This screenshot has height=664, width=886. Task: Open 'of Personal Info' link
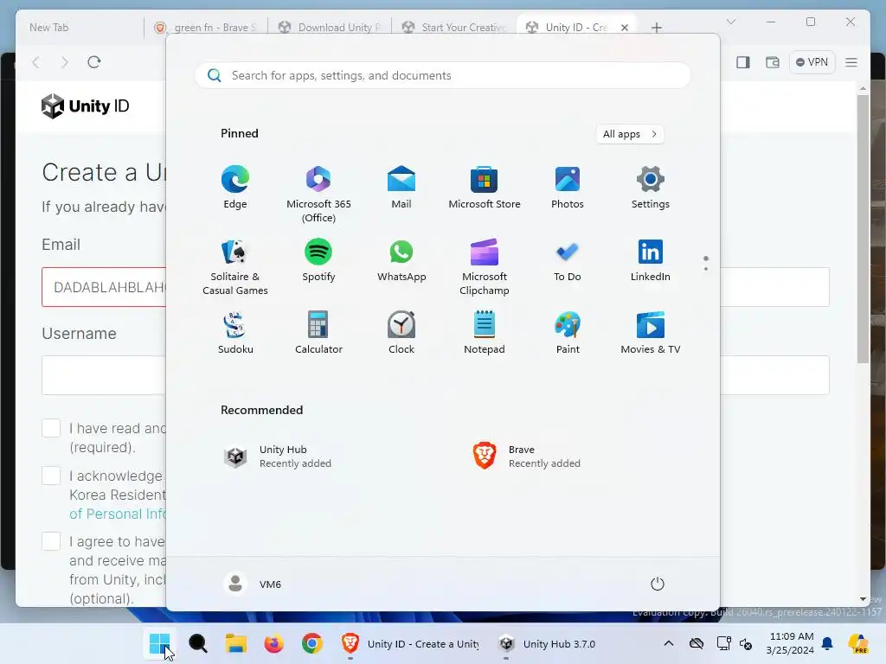click(x=118, y=514)
